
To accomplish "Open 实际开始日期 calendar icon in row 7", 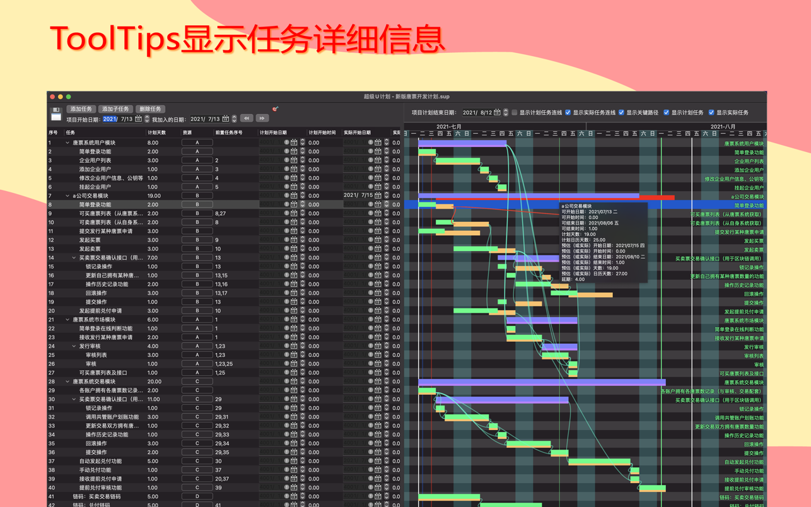I will (378, 195).
